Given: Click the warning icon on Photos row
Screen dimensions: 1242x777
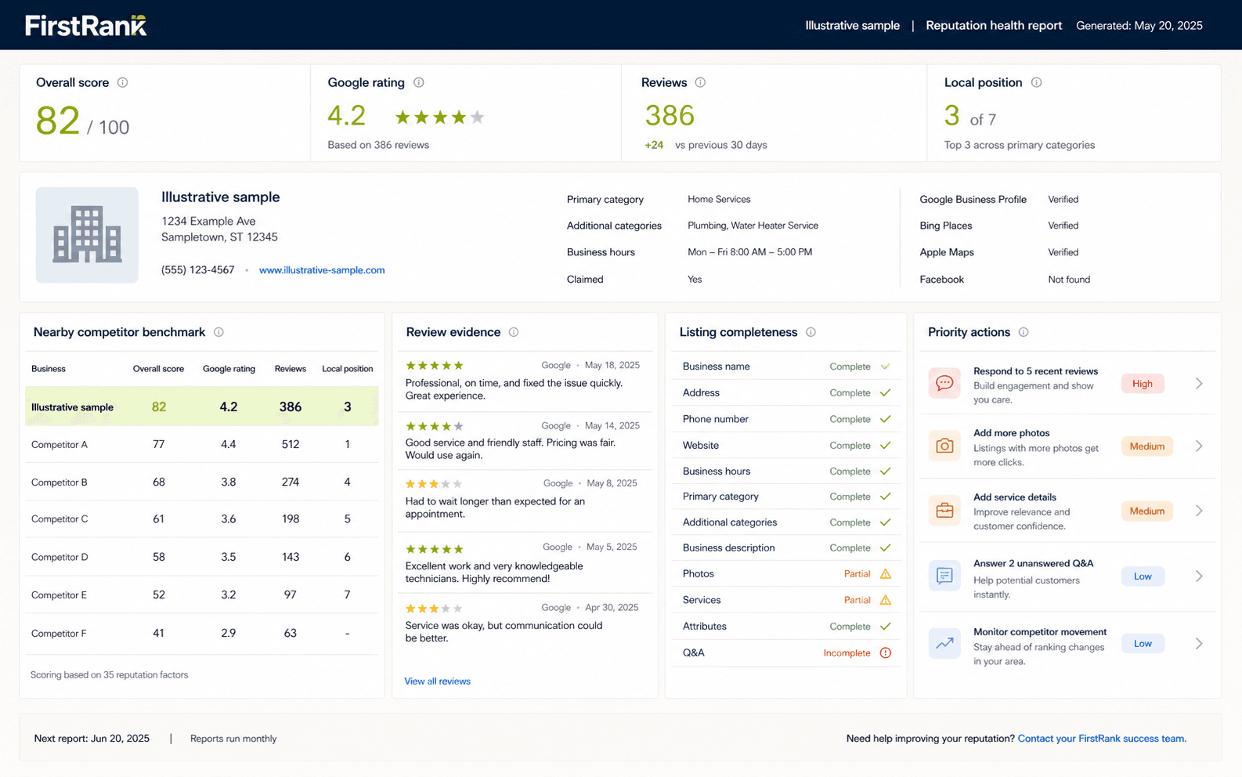Looking at the screenshot, I should pyautogui.click(x=886, y=574).
